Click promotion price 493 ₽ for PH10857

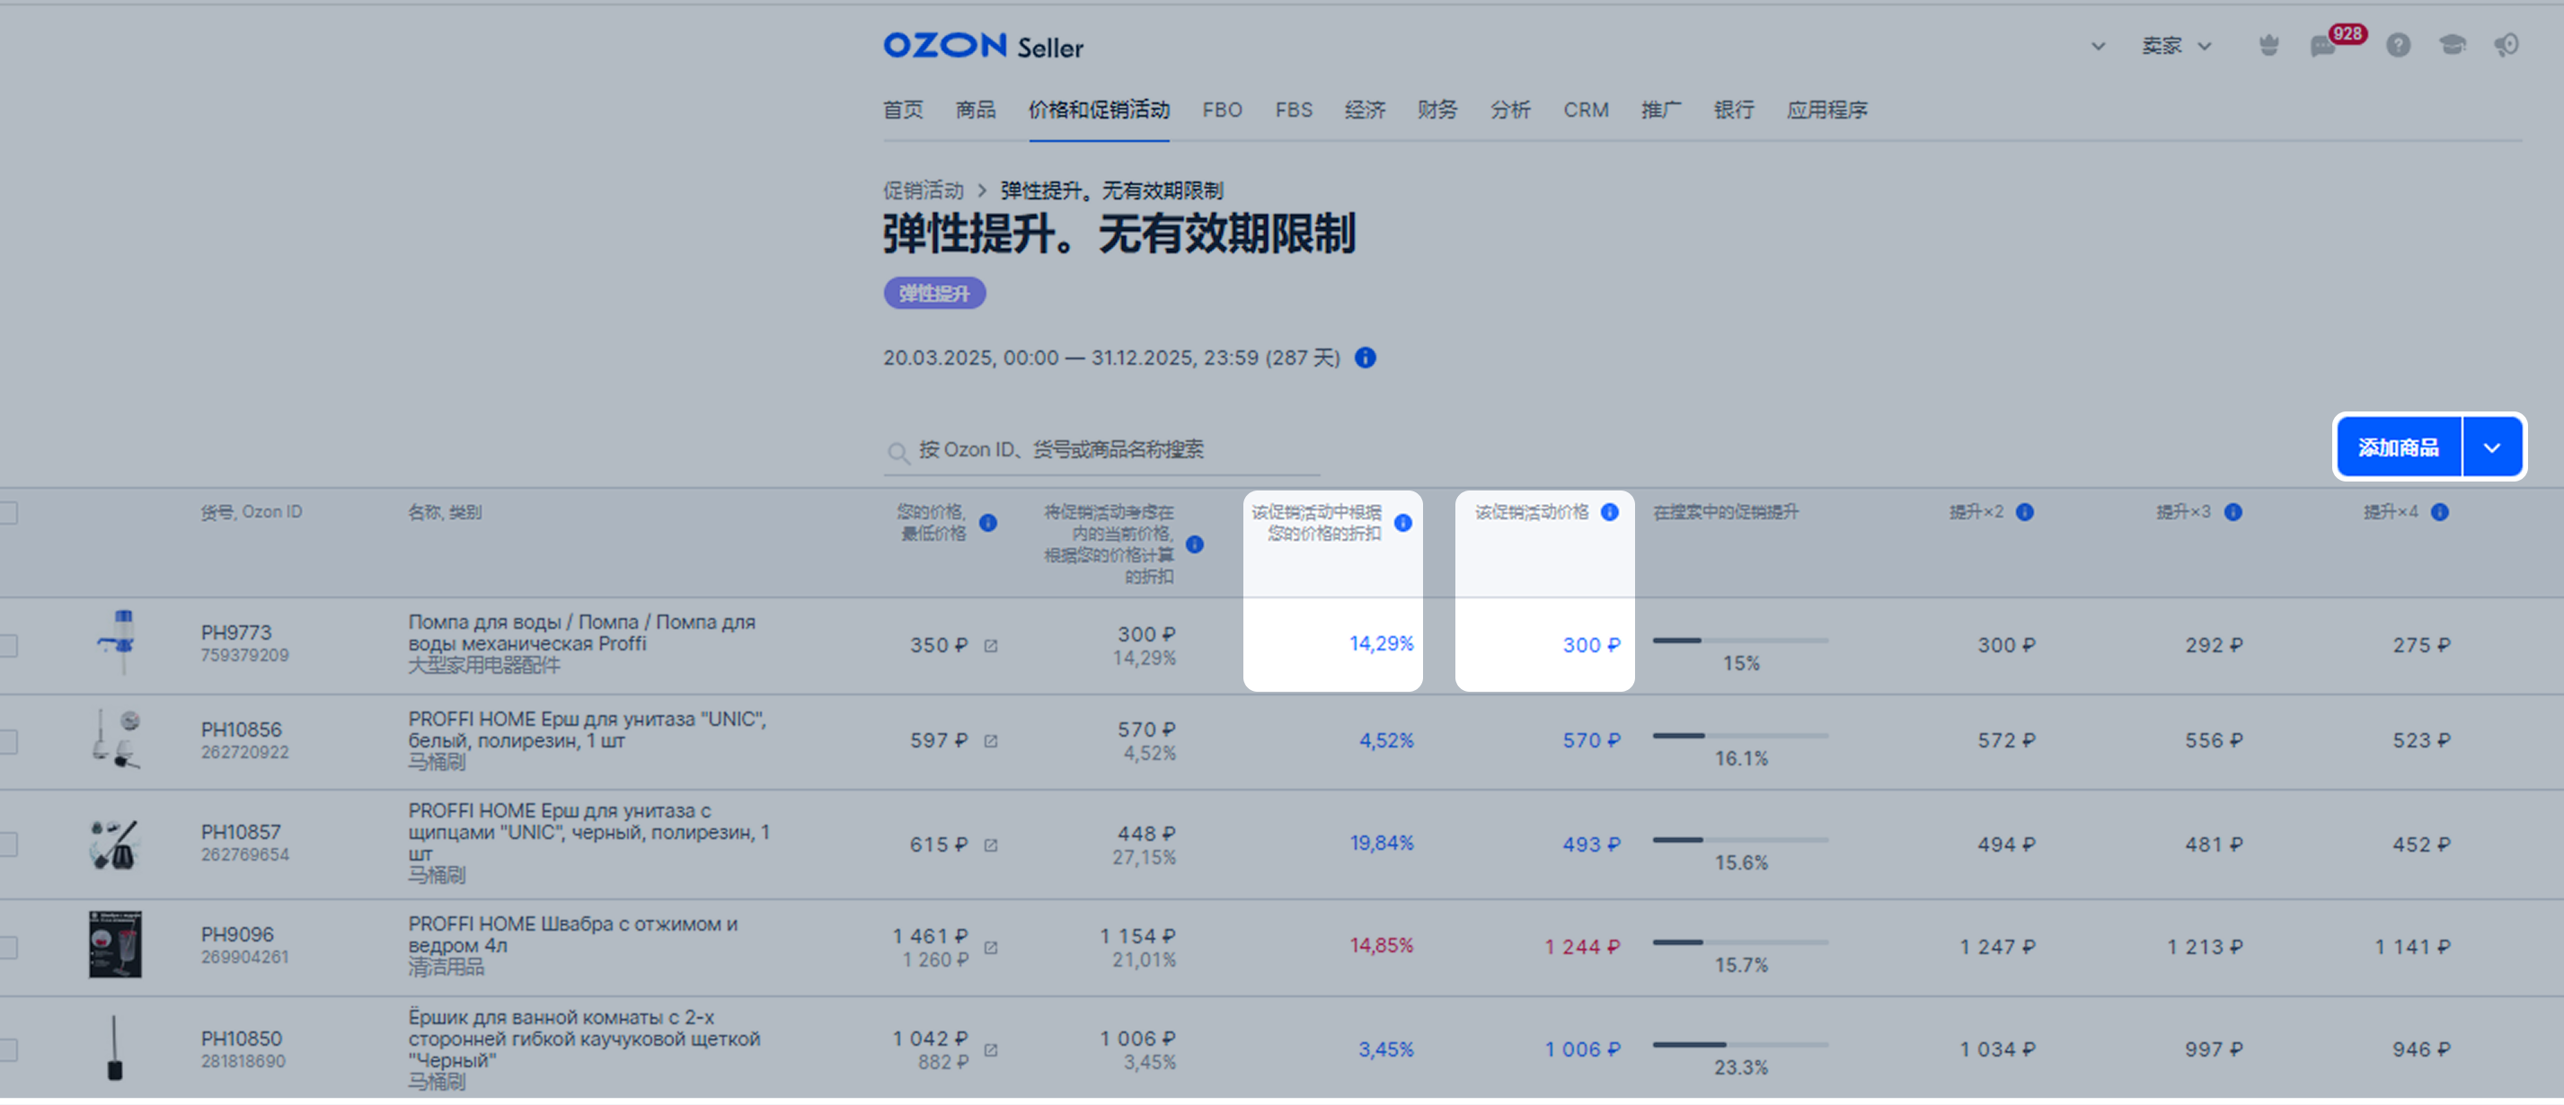coord(1590,845)
